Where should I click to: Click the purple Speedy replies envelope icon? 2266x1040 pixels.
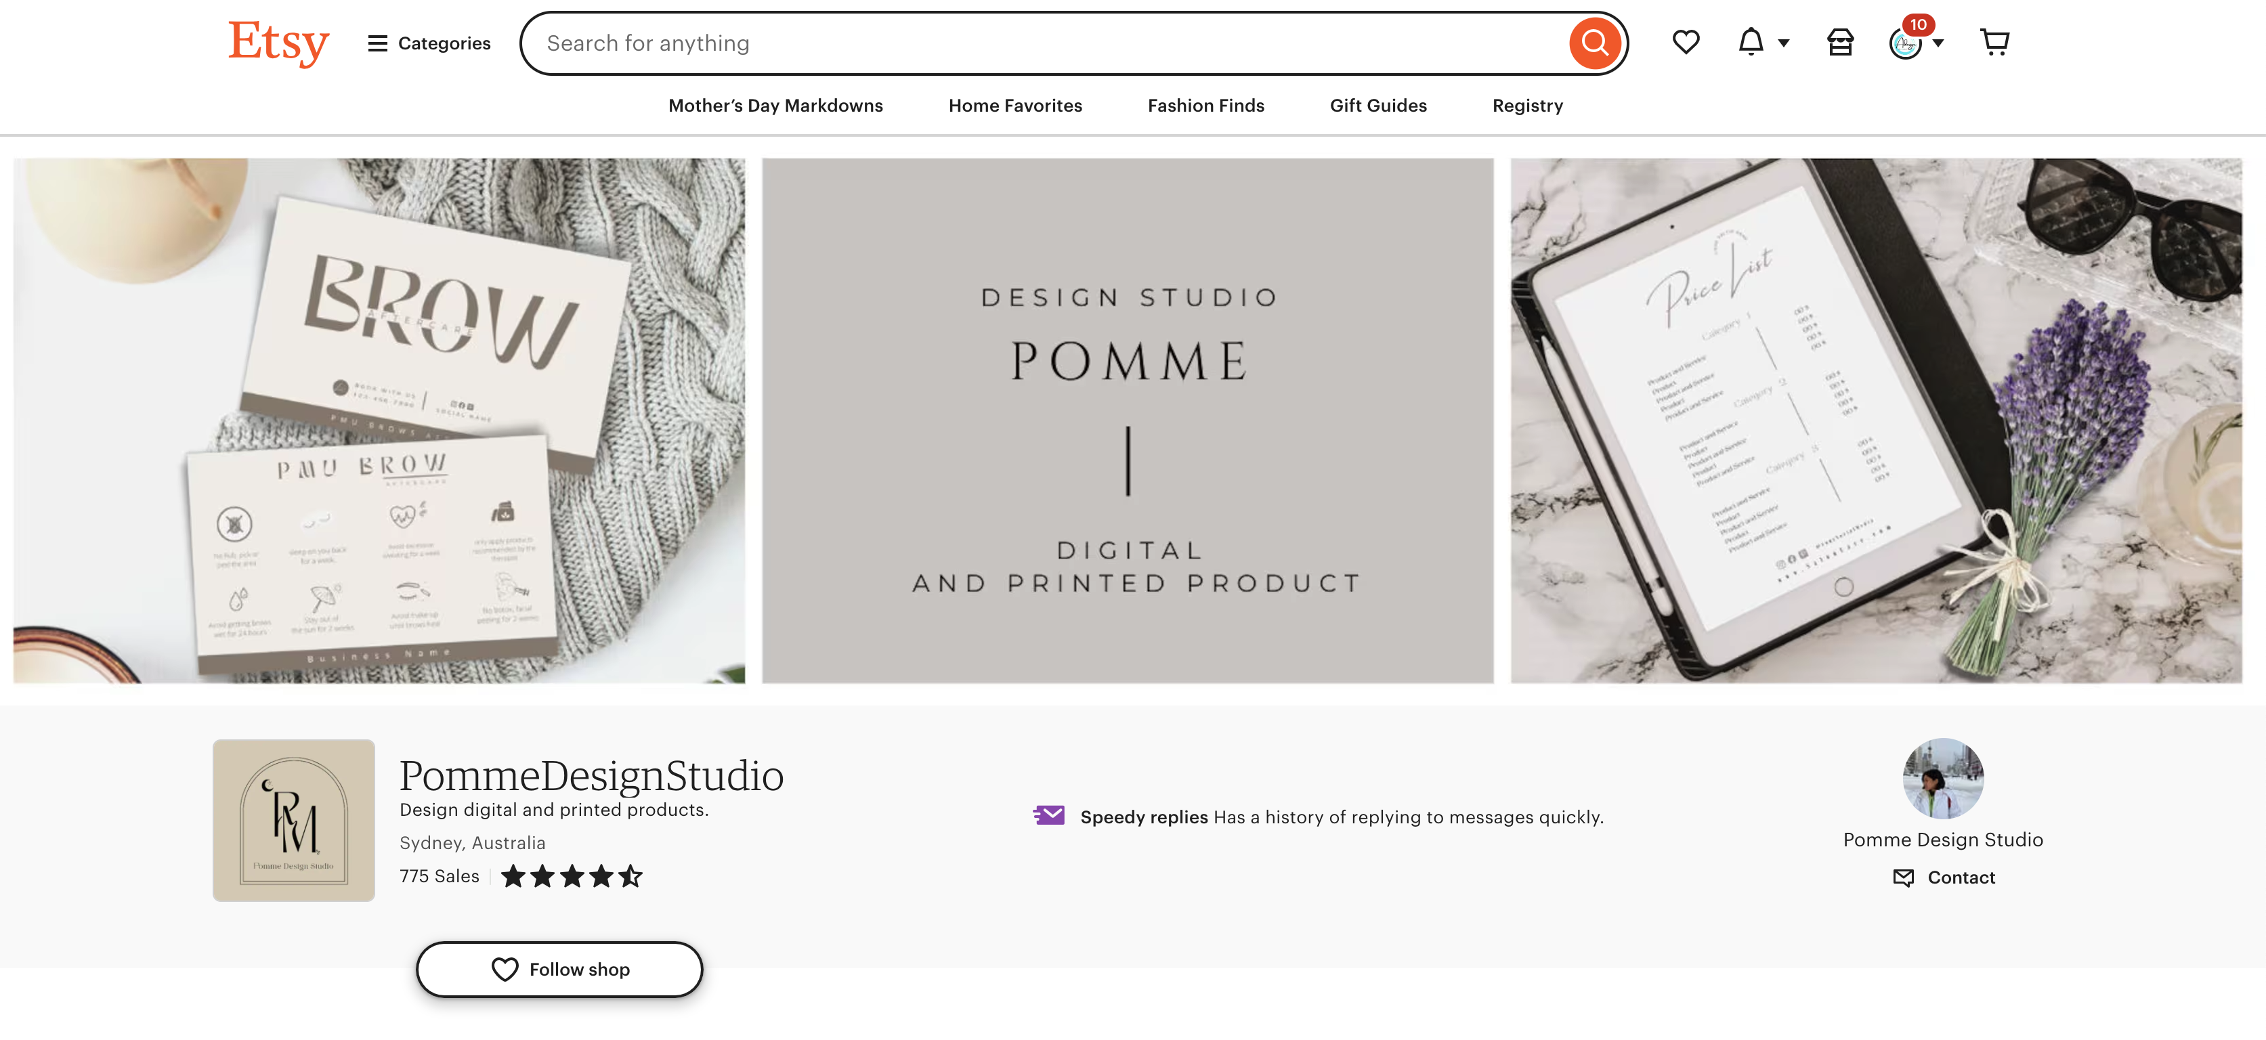[x=1048, y=816]
